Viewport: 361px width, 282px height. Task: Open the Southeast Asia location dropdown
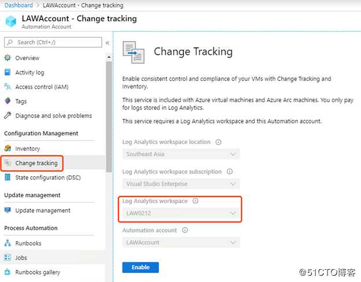[181, 154]
